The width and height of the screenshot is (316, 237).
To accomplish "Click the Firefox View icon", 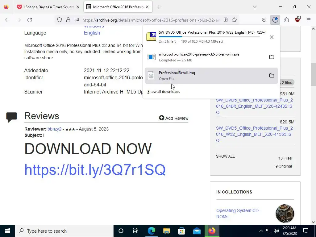I will pos(6,7).
